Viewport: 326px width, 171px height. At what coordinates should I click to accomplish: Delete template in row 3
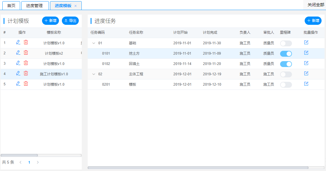point(26,63)
